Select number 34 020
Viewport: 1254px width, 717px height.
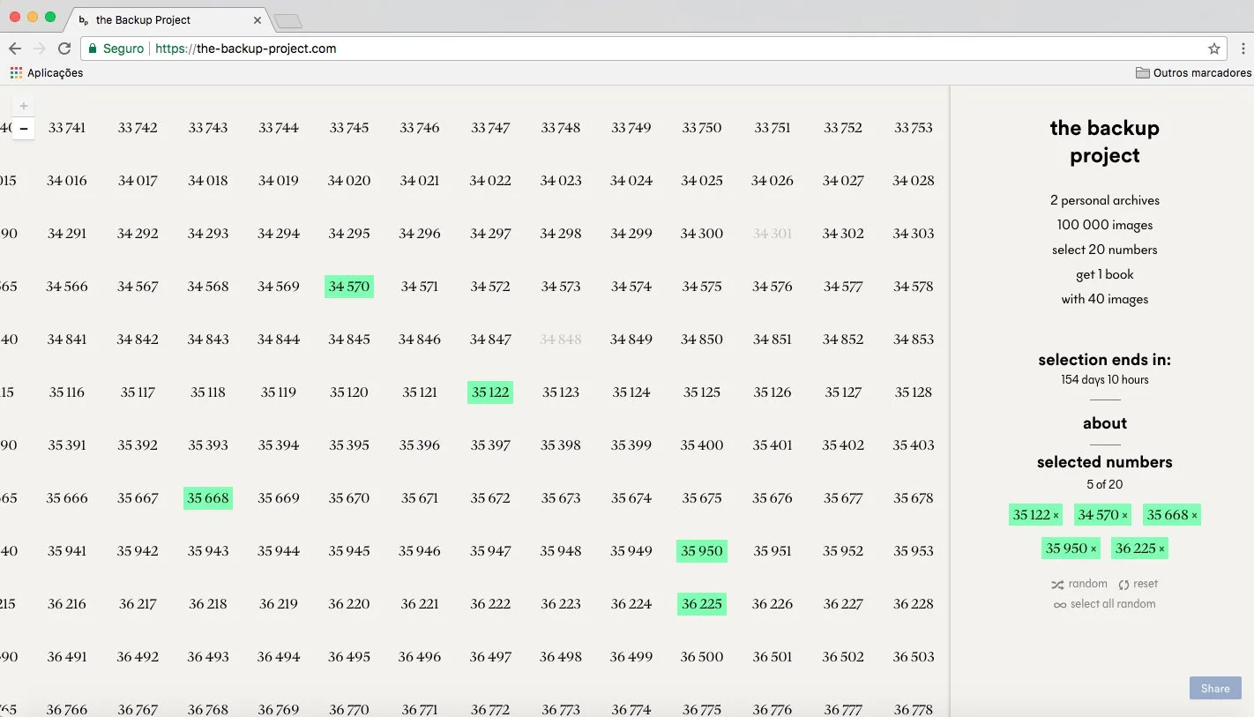coord(349,181)
